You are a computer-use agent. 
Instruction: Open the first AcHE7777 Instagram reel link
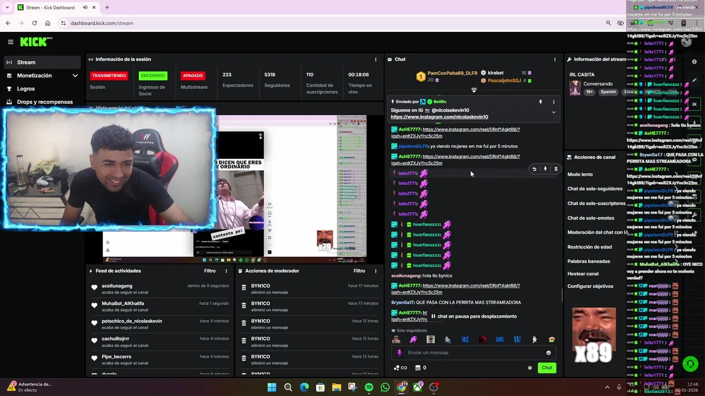click(455, 133)
